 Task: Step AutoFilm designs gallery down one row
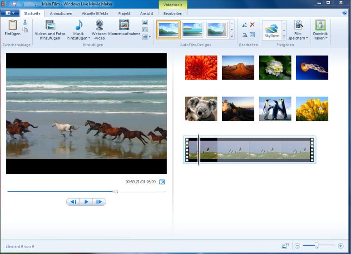tap(232, 30)
